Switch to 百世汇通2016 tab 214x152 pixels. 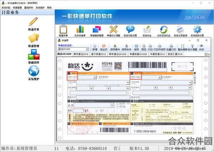[x=175, y=54]
